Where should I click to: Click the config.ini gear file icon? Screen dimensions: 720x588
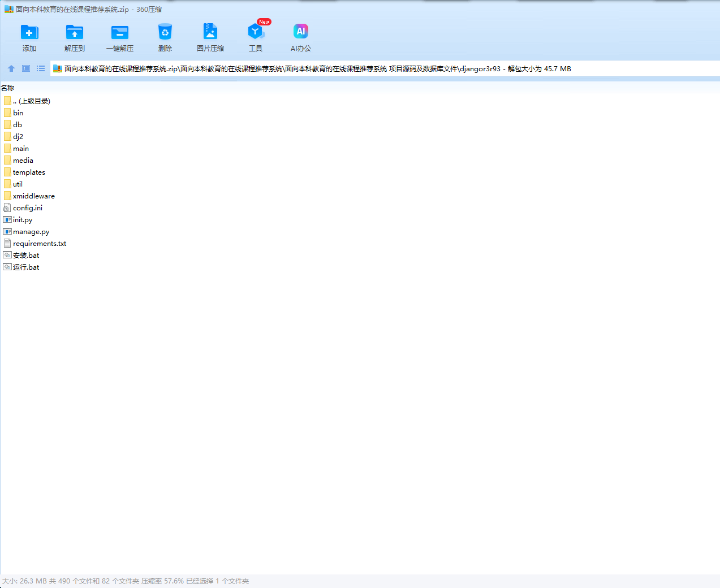coord(7,207)
